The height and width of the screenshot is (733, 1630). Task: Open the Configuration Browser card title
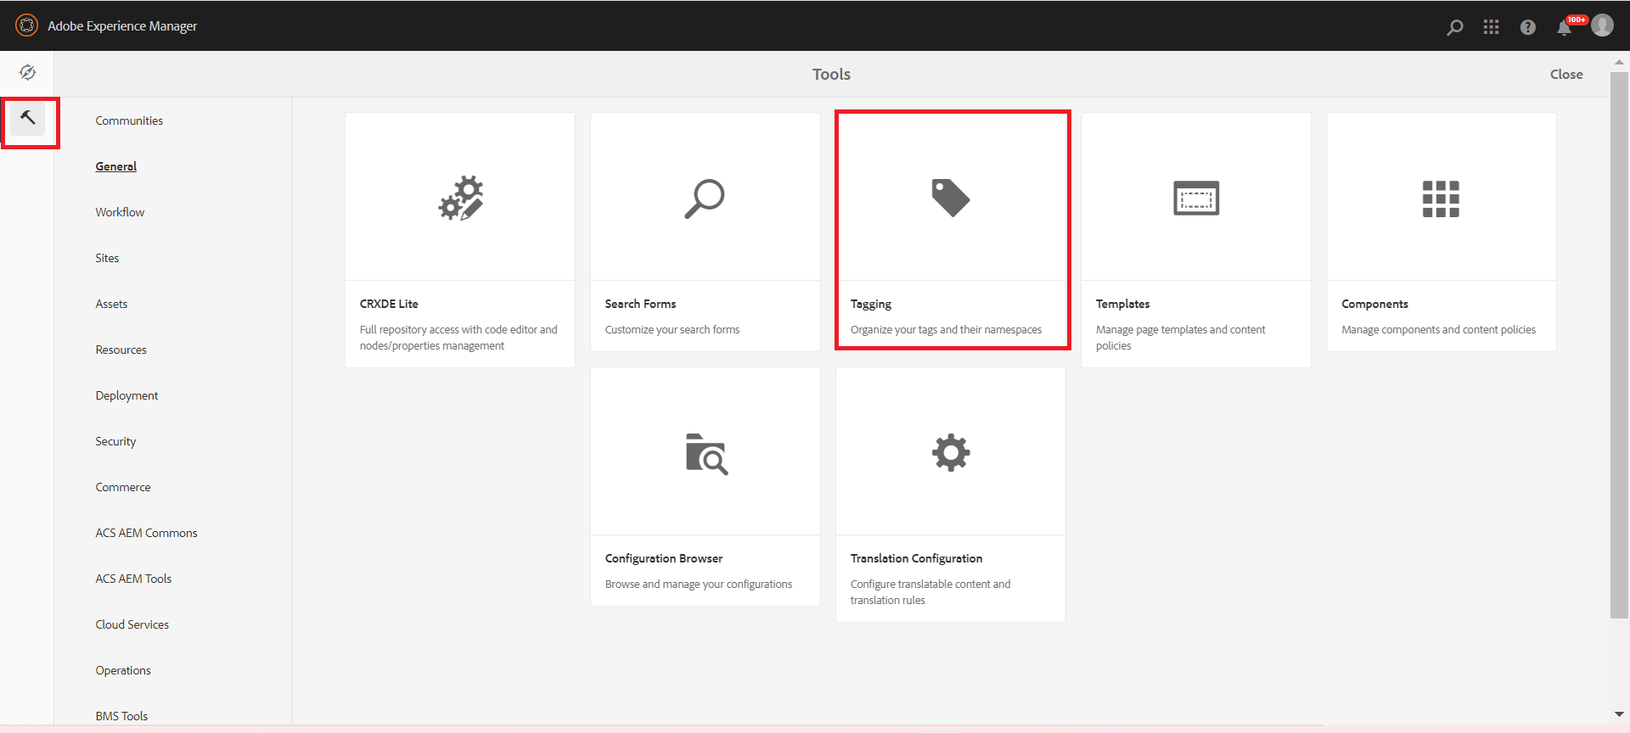pos(664,558)
